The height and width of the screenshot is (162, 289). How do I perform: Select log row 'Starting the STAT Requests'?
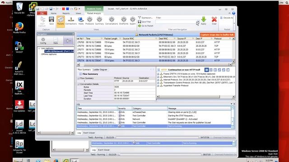154,116
